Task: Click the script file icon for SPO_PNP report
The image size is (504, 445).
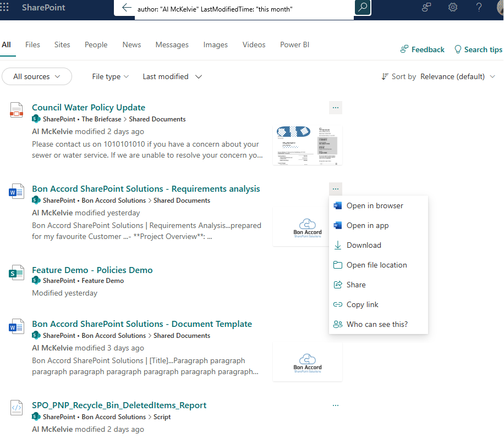Action: (x=17, y=408)
